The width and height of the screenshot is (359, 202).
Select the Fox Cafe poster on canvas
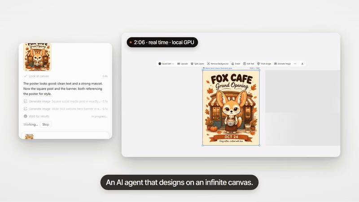[231, 108]
